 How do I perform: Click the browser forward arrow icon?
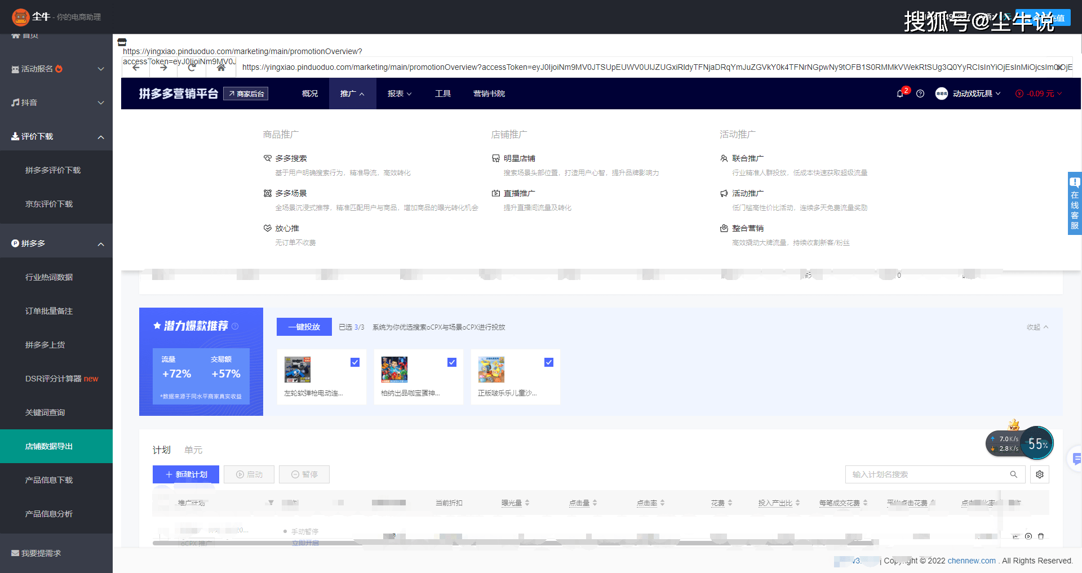click(x=163, y=68)
